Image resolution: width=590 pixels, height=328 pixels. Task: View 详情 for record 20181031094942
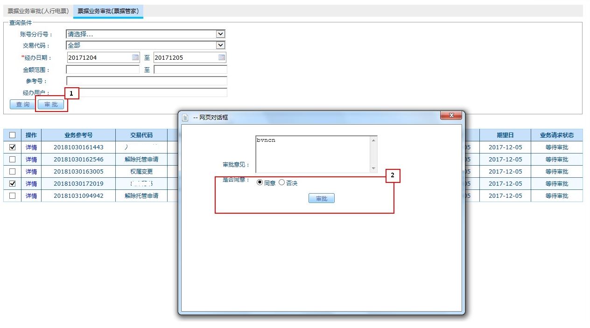click(31, 195)
